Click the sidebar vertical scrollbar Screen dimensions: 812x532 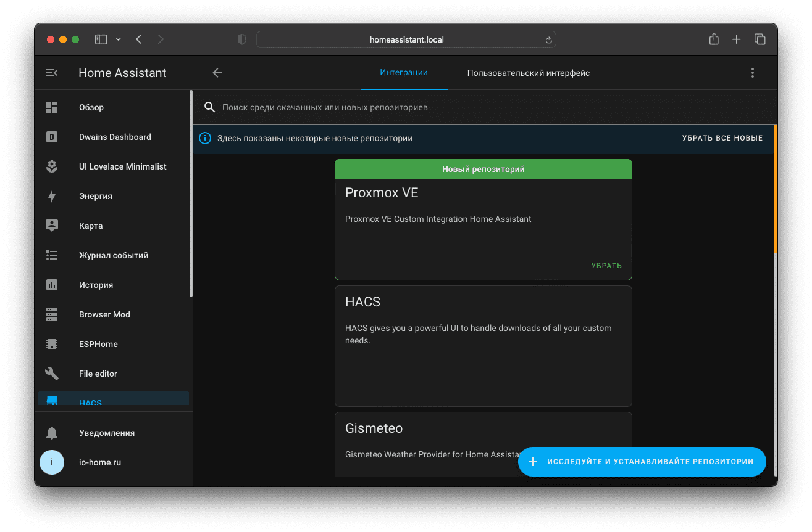(x=191, y=194)
